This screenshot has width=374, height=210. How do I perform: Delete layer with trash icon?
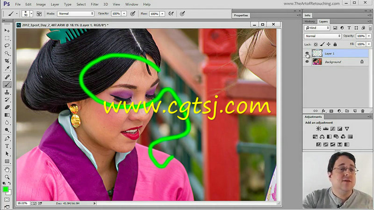[363, 111]
